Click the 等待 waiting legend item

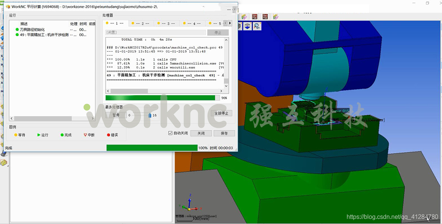(20, 135)
